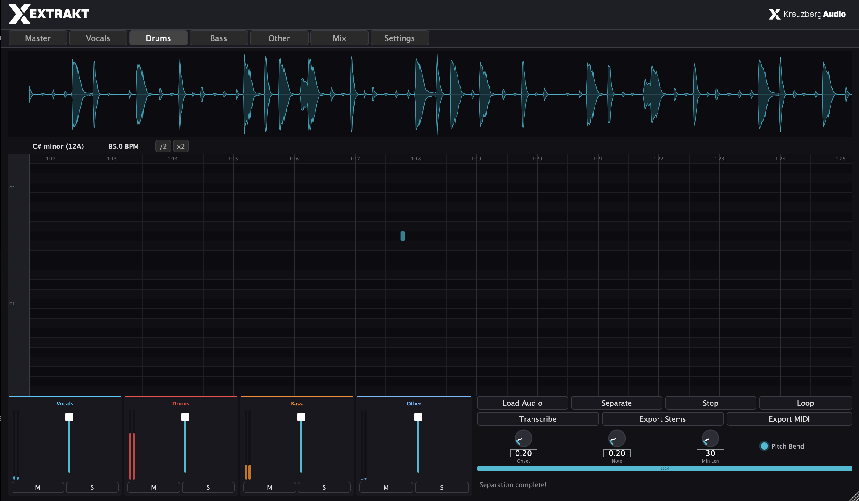Open the Bass tab
This screenshot has height=501, width=859.
click(219, 38)
